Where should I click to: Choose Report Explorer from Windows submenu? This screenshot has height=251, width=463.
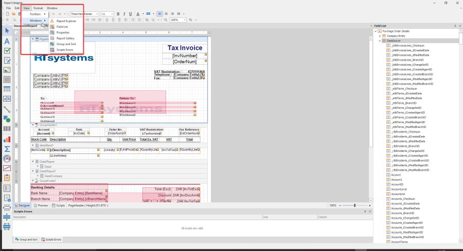pyautogui.click(x=66, y=21)
